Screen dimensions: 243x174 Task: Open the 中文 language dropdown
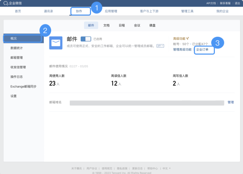pos(166,169)
